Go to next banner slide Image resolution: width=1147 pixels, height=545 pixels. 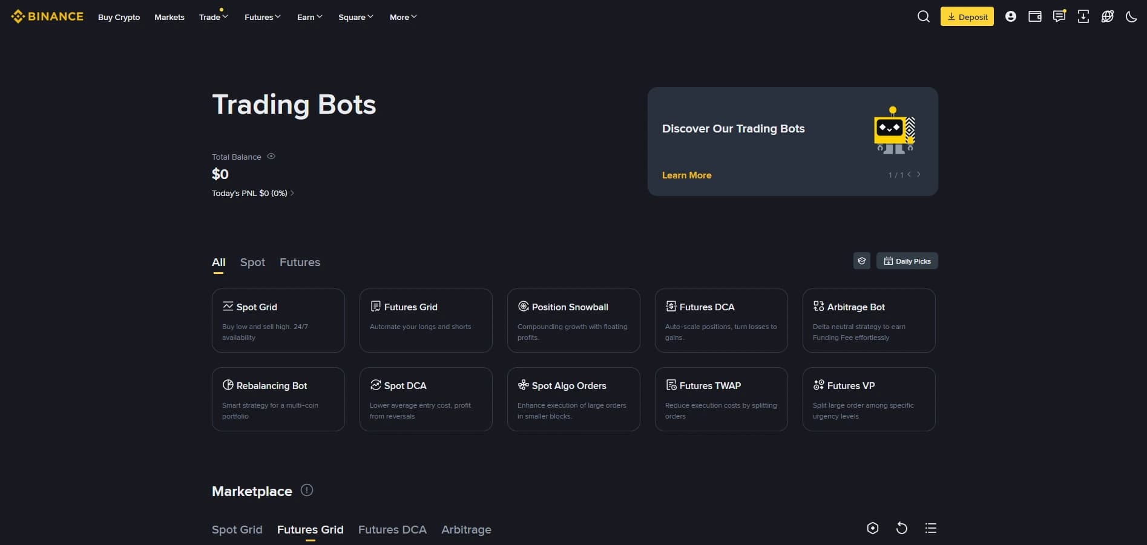pos(919,174)
